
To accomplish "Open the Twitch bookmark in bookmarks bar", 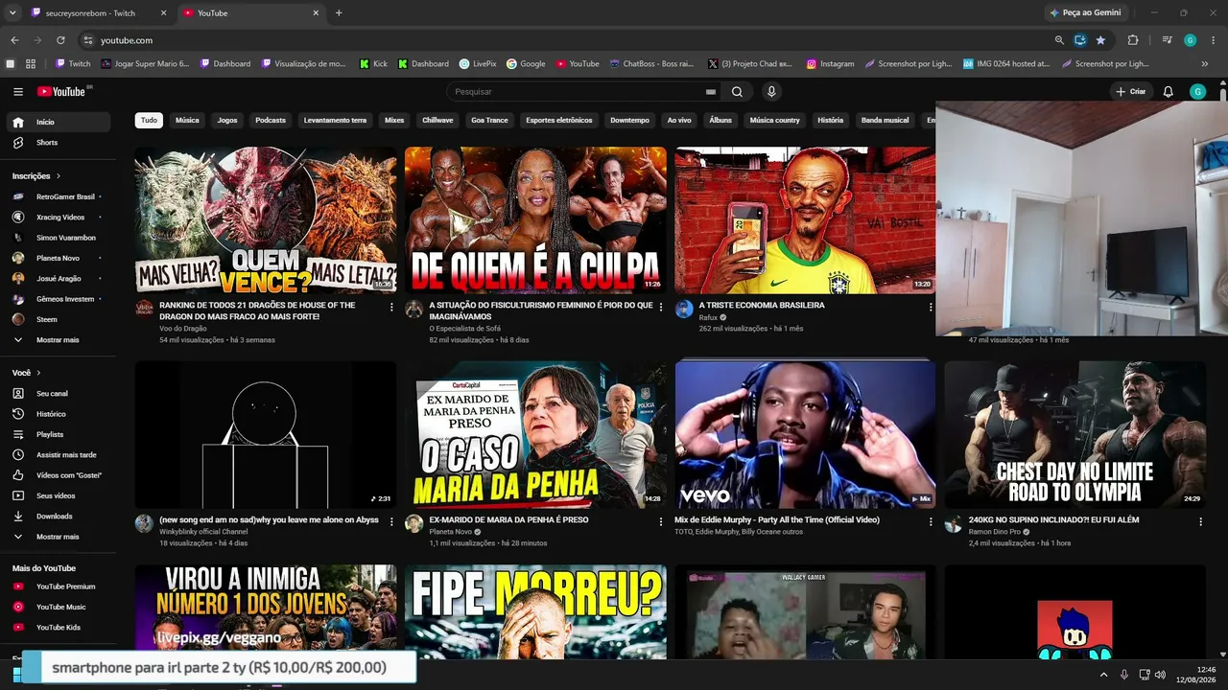I will click(x=73, y=64).
